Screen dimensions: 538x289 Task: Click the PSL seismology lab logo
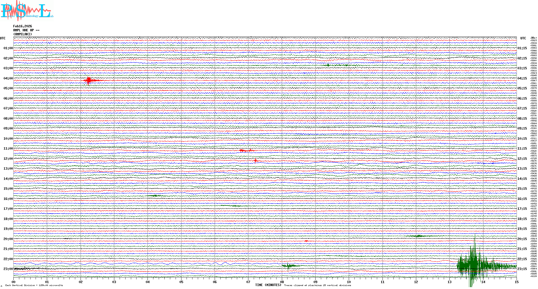(x=27, y=11)
